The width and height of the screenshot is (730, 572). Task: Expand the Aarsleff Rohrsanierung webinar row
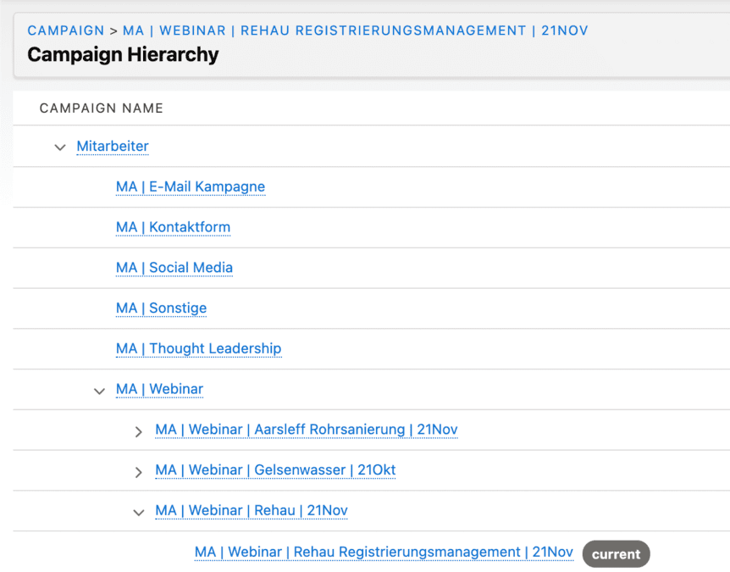click(138, 431)
